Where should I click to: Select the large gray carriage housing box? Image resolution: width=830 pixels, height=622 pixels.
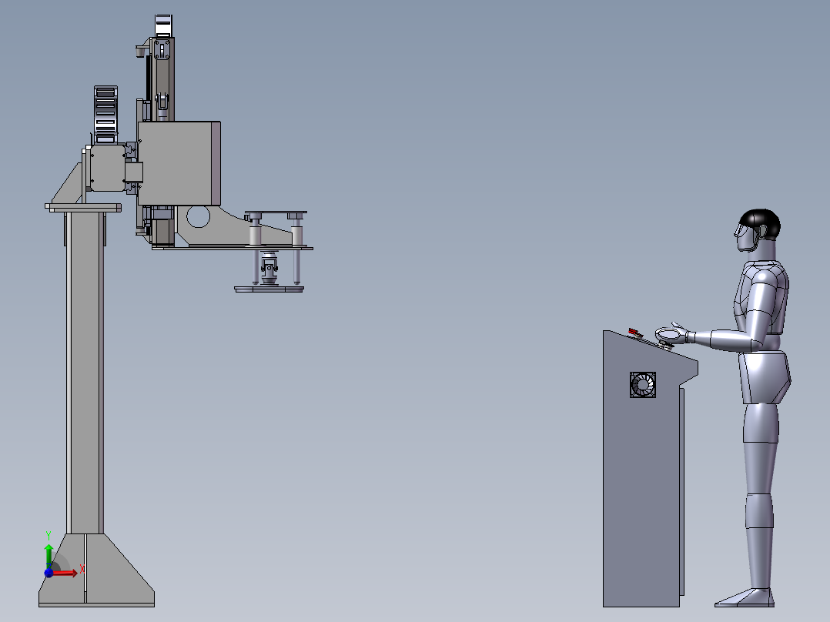click(x=177, y=163)
